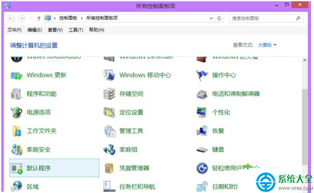The height and width of the screenshot is (193, 314).
Task: Click the forward navigation arrow
Action: click(x=22, y=19)
